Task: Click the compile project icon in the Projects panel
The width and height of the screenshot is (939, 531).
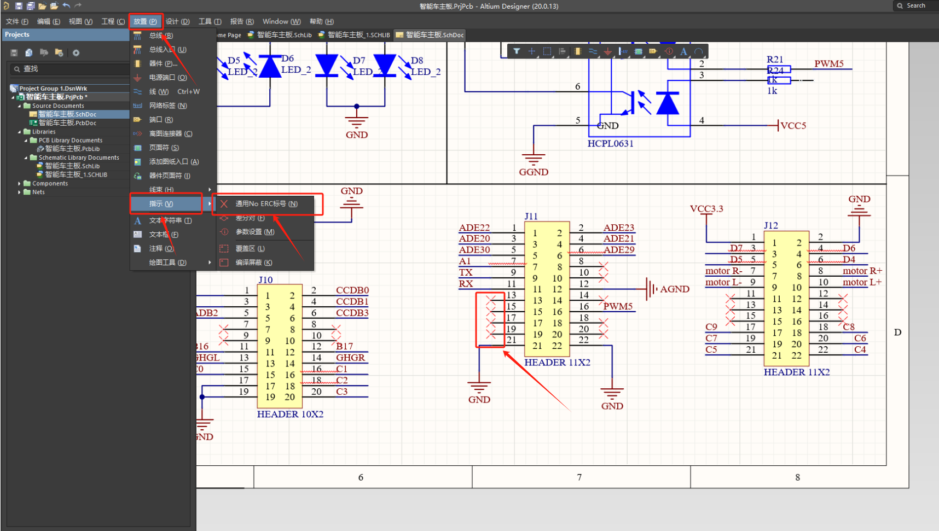Action: coord(29,52)
